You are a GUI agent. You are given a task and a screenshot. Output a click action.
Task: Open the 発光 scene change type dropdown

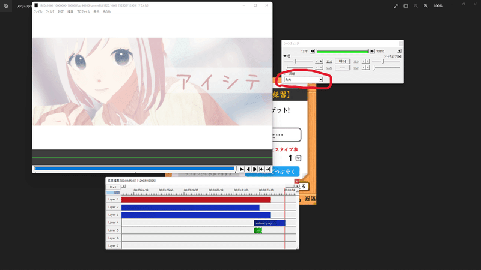tap(320, 80)
